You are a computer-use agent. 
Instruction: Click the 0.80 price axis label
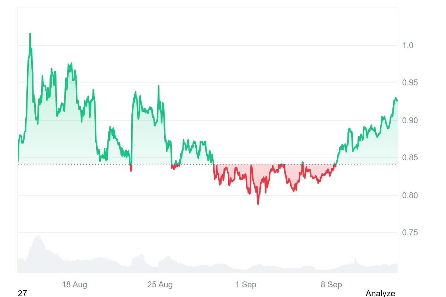pyautogui.click(x=410, y=195)
